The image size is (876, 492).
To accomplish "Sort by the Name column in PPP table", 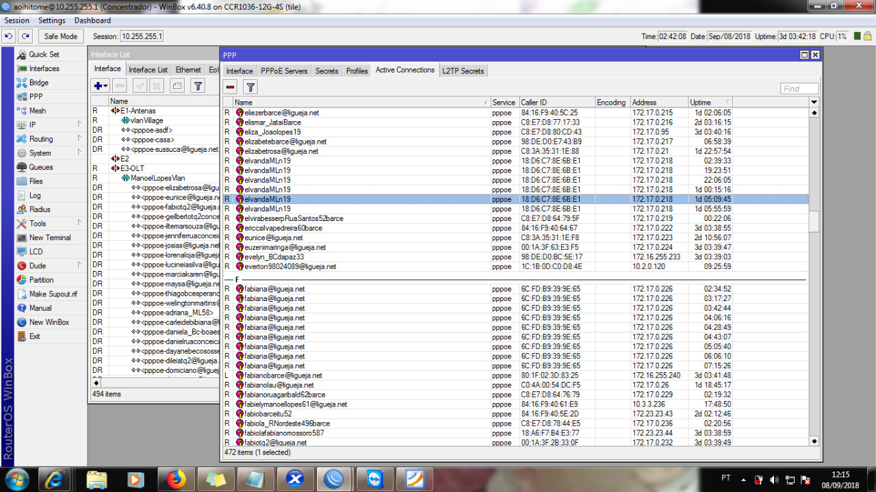I will coord(361,103).
